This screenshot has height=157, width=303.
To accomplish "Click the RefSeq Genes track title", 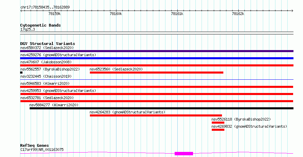I will pyautogui.click(x=34, y=145).
